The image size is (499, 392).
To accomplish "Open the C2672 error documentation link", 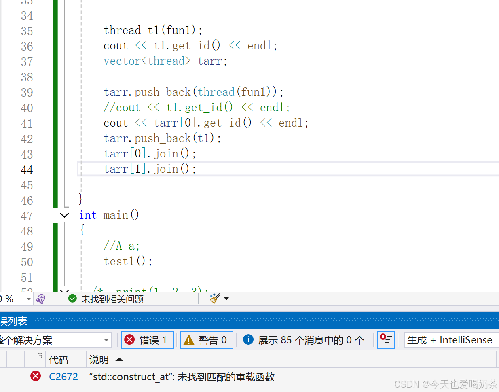I will coord(63,376).
